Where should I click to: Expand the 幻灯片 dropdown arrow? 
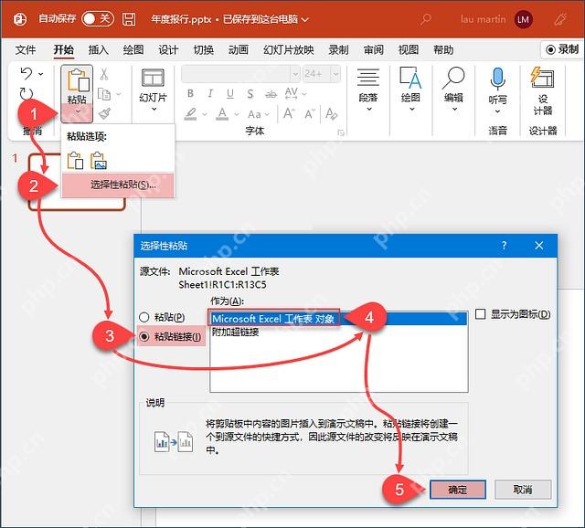[x=154, y=109]
